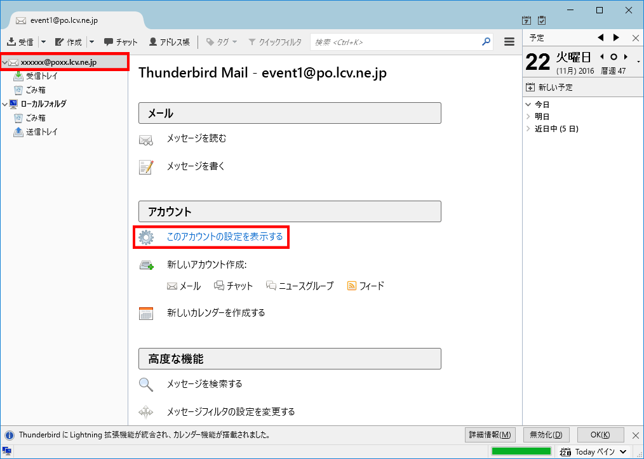Collapse the xxxxxx@poxx.lcv.ne.jp account tree

pyautogui.click(x=4, y=62)
